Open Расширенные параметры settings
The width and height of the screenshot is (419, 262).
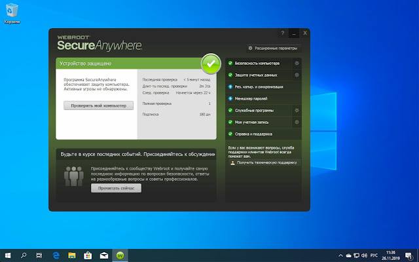(273, 48)
